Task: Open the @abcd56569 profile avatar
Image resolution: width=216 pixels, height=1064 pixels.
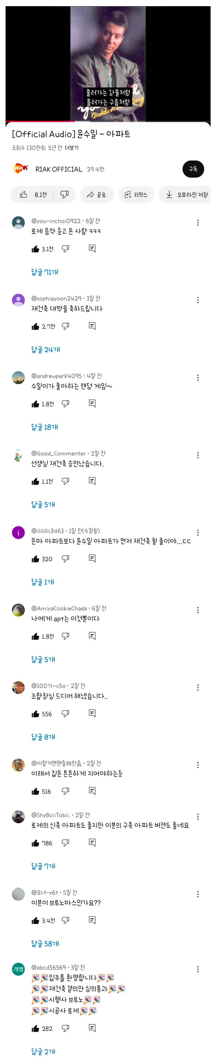Action: [x=18, y=969]
